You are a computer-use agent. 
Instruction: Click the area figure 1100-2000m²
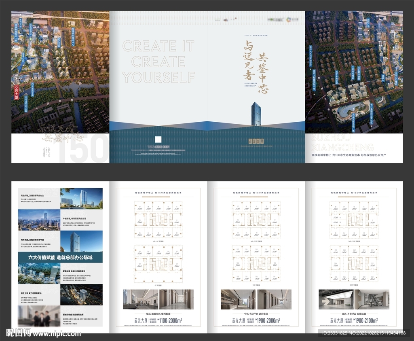171,320
